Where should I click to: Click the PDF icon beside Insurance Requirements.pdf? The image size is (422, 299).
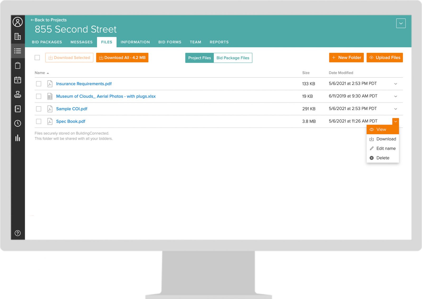click(50, 84)
